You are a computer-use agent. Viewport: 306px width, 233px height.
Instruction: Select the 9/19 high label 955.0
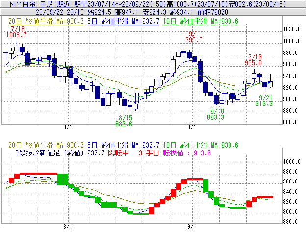click(253, 63)
